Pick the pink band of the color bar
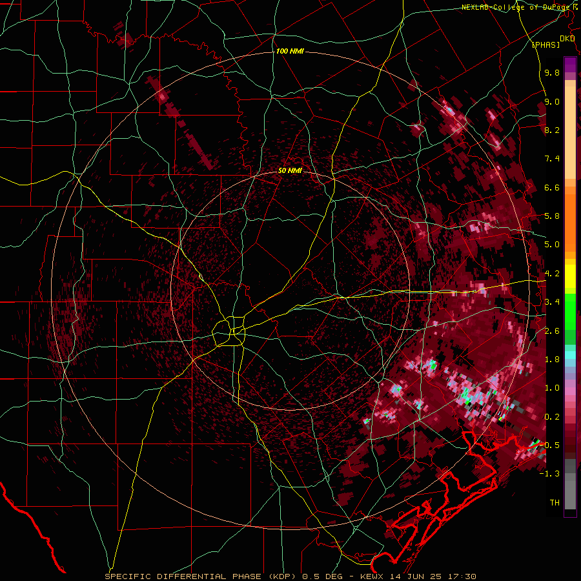Screen dimensions: 581x581 570,391
